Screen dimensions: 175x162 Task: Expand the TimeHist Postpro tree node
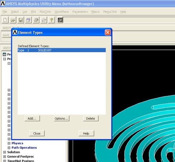click(x=4, y=161)
